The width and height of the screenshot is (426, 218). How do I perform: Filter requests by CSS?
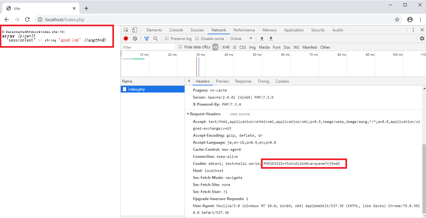[x=243, y=47]
